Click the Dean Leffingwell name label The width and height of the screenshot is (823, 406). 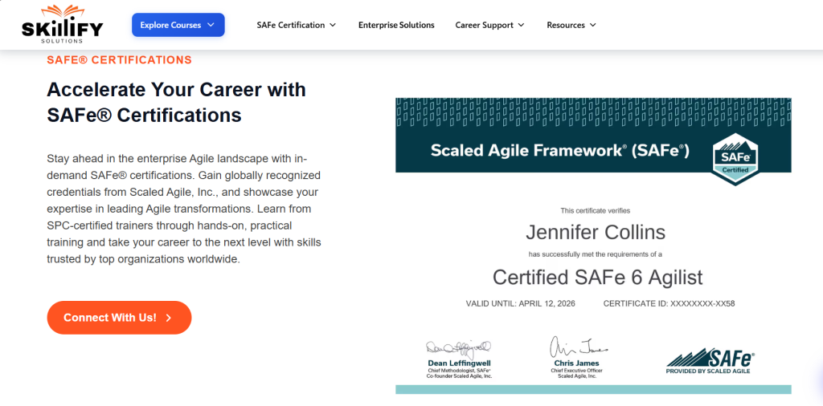[x=459, y=363]
